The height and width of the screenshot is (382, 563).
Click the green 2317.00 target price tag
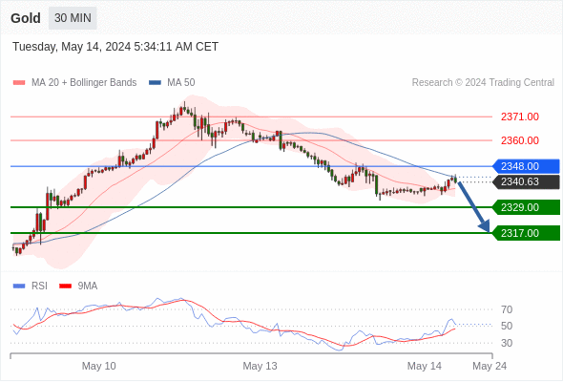coord(526,233)
